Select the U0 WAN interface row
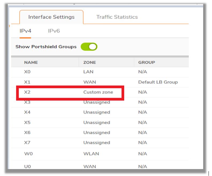The image size is (212, 176). tap(100, 165)
